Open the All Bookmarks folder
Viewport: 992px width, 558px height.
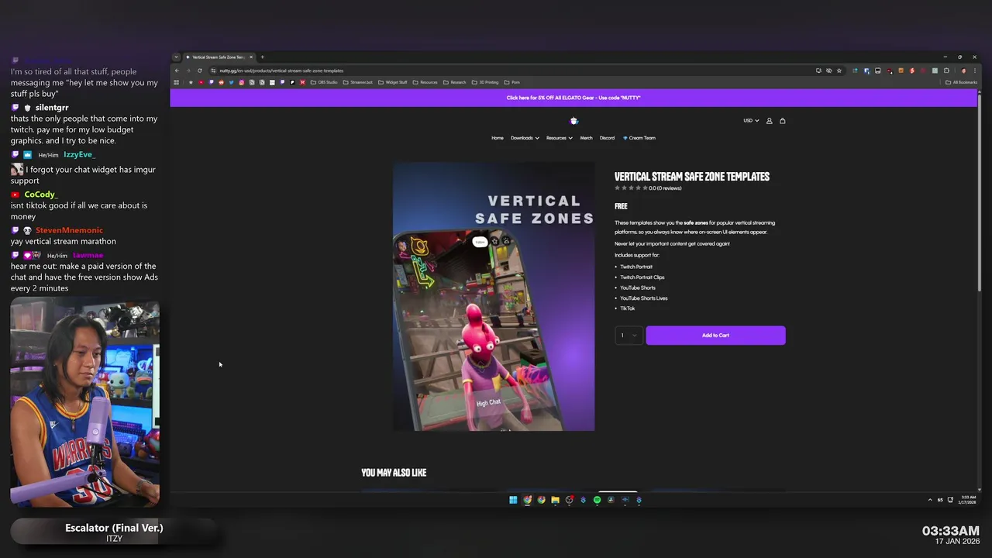(961, 82)
